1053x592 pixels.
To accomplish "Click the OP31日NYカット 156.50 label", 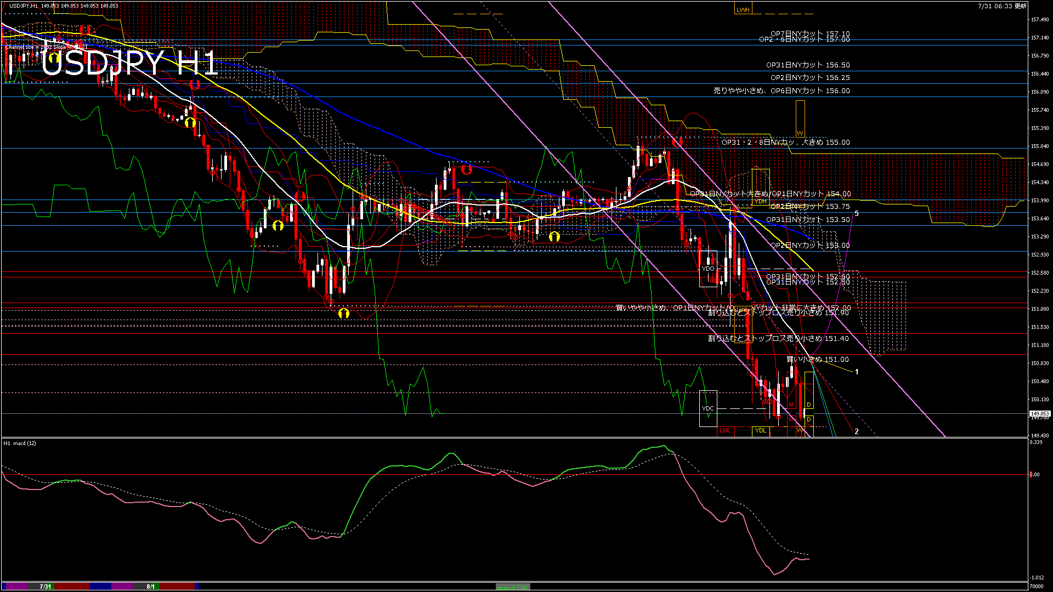I will pos(808,65).
